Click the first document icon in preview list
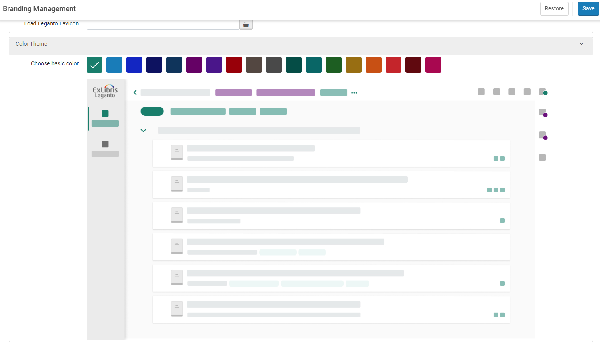Screen dimensions: 600x346 177,152
